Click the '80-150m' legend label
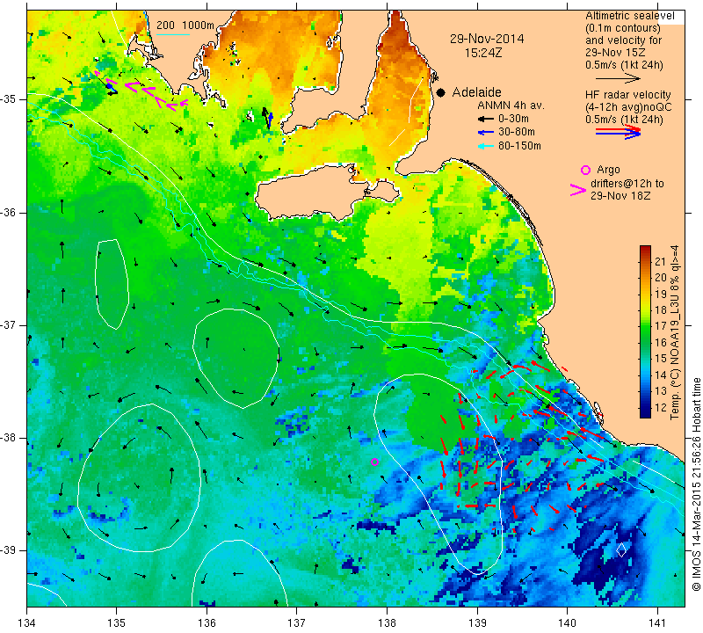Screen dimensions: 703x633 click(519, 146)
